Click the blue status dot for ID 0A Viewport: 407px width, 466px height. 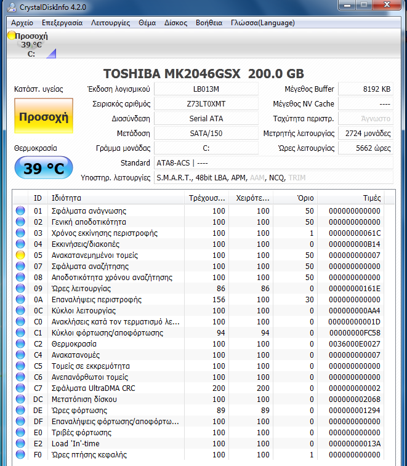(x=20, y=299)
